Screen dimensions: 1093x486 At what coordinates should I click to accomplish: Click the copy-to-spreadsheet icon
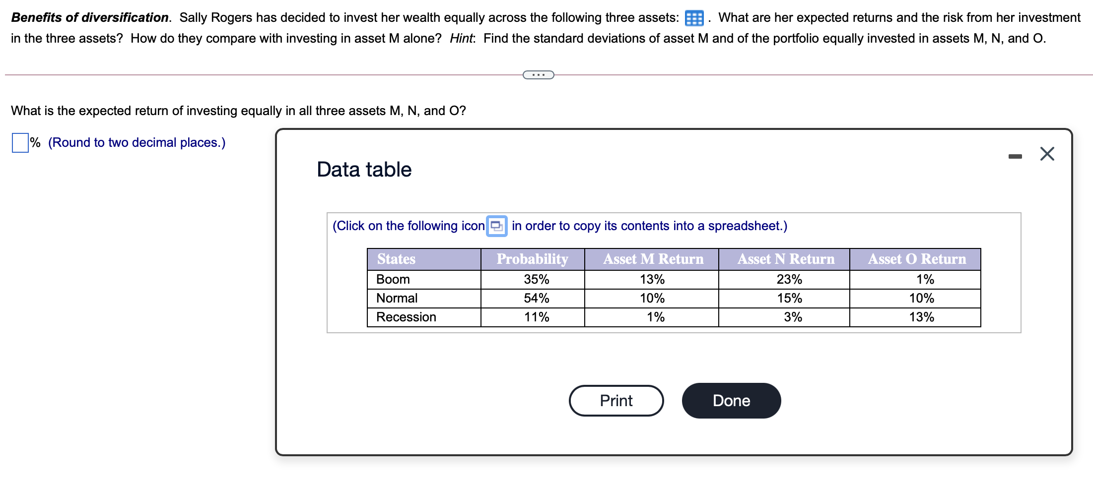click(496, 226)
